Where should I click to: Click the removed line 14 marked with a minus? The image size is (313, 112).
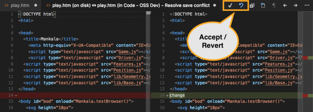coord(75,95)
